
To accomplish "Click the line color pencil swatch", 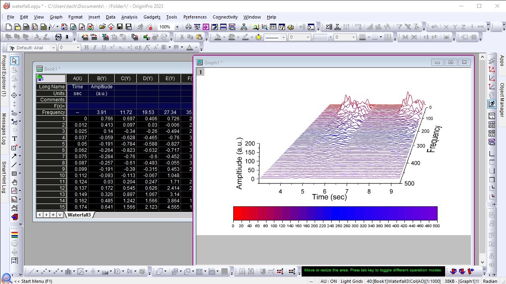I will pyautogui.click(x=245, y=37).
